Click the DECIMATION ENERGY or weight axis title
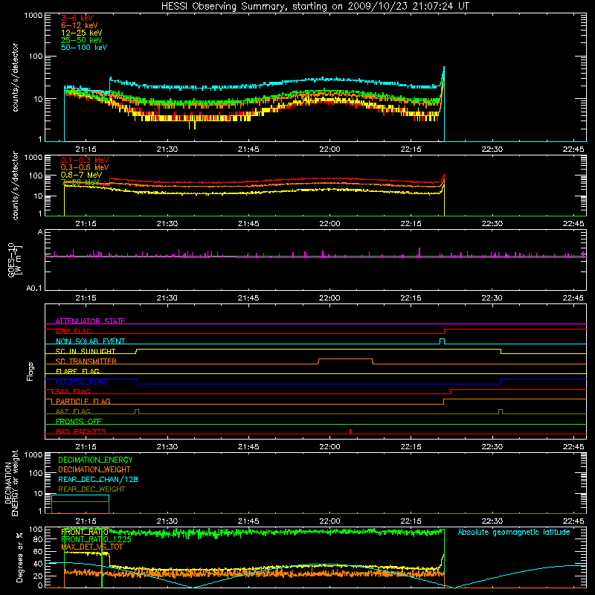The image size is (595, 595). pos(11,483)
